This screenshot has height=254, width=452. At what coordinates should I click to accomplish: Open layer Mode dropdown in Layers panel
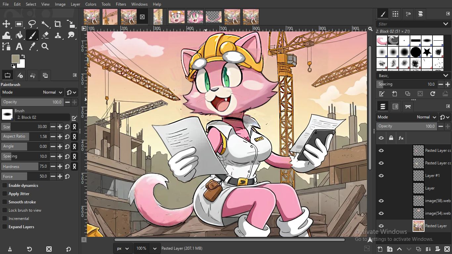(407, 117)
